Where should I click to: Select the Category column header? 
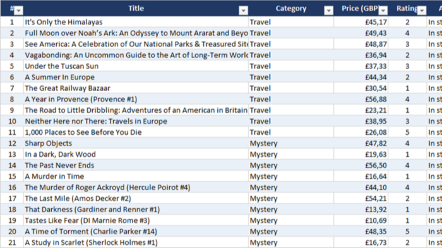pyautogui.click(x=291, y=8)
